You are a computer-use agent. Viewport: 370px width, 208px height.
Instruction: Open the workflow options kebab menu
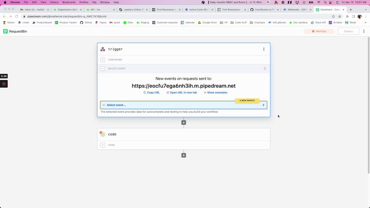click(x=364, y=31)
